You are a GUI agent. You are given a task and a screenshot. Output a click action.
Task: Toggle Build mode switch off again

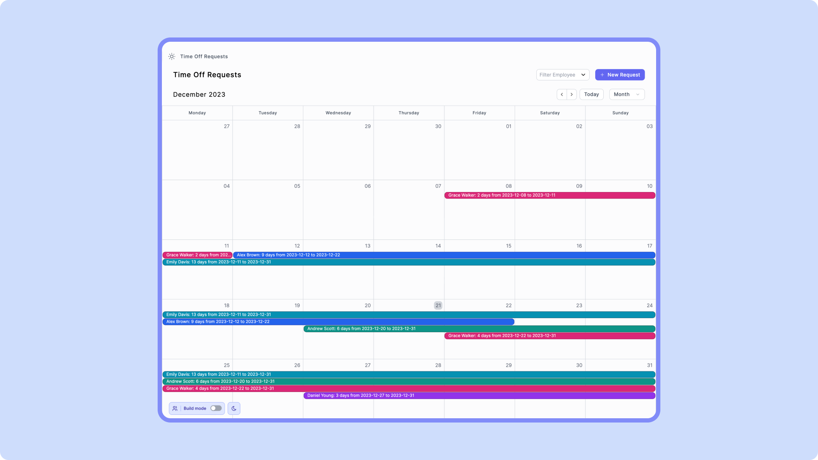215,408
